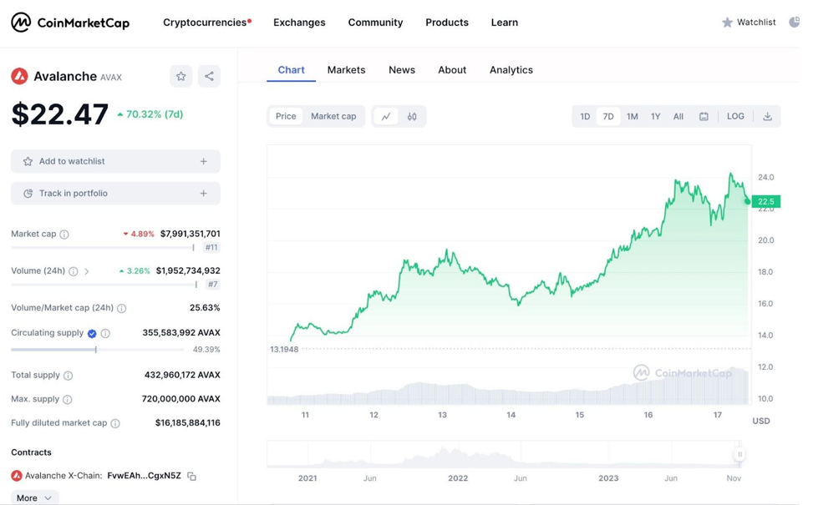
Task: Click the $16,185,884,116 fully diluted value
Action: coord(188,422)
